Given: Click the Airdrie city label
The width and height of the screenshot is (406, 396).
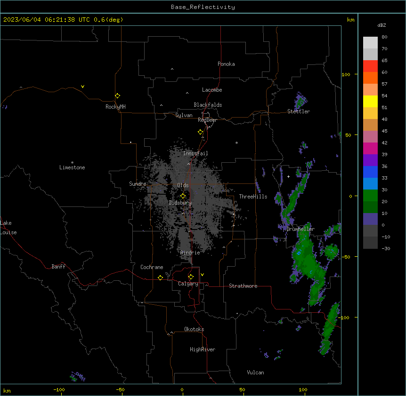Looking at the screenshot, I should [190, 253].
